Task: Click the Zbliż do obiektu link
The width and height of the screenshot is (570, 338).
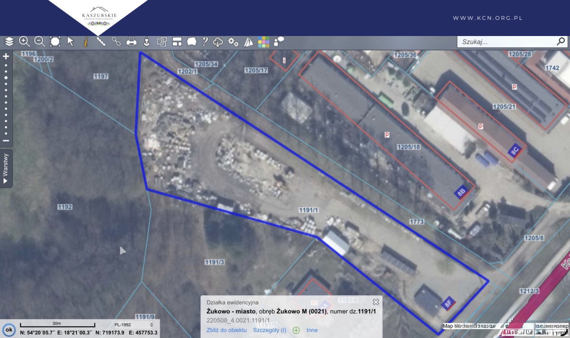Action: (x=226, y=330)
